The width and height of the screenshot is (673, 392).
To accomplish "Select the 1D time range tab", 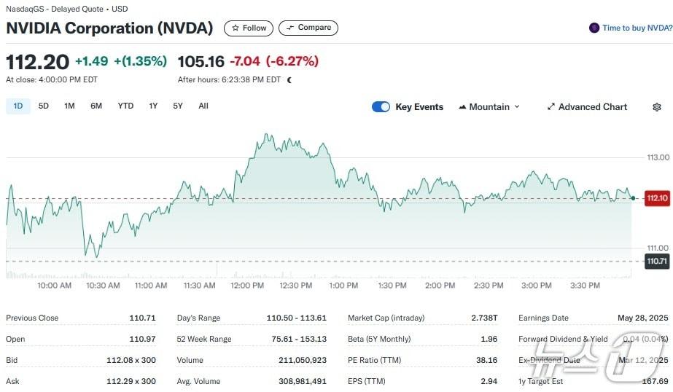I will pos(18,106).
